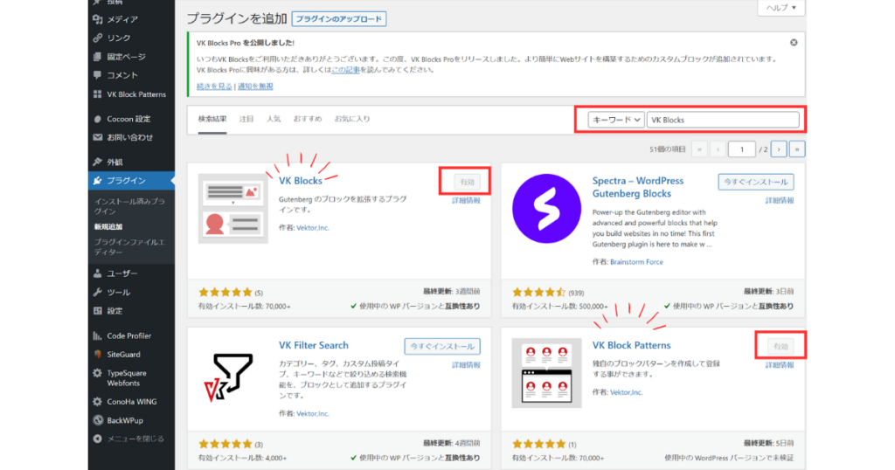This screenshot has height=470, width=895.
Task: Install Spectra with 今すぐインストール button
Action: click(x=756, y=182)
